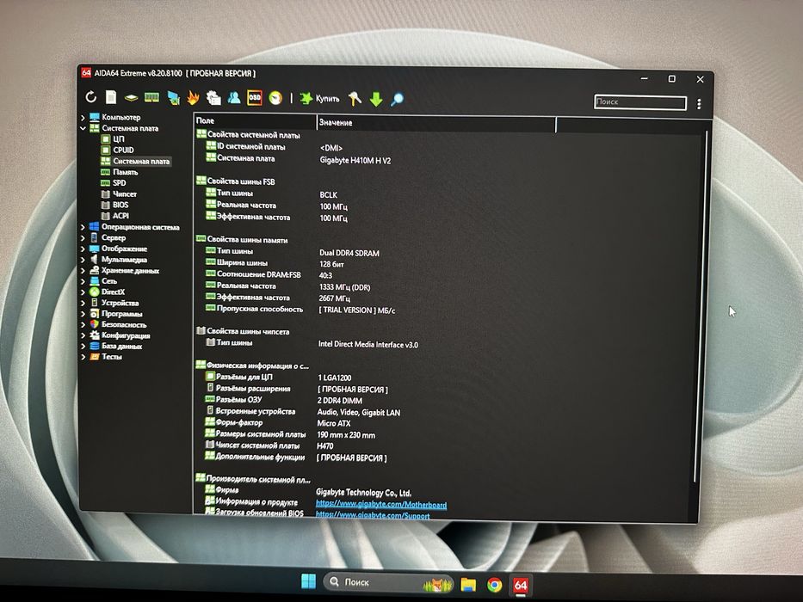Select the Свойства шины FSB group row
Viewport: 803px width, 602px height.
241,181
